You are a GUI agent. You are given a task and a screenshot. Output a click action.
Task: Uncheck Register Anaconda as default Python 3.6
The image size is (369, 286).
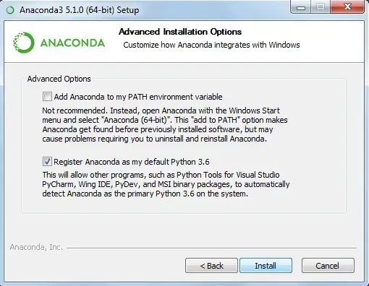coord(47,162)
